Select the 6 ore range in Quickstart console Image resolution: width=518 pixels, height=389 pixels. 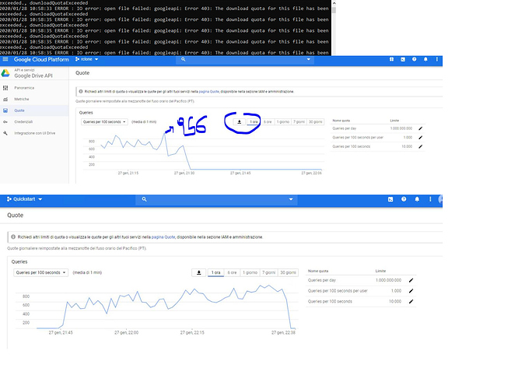232,272
